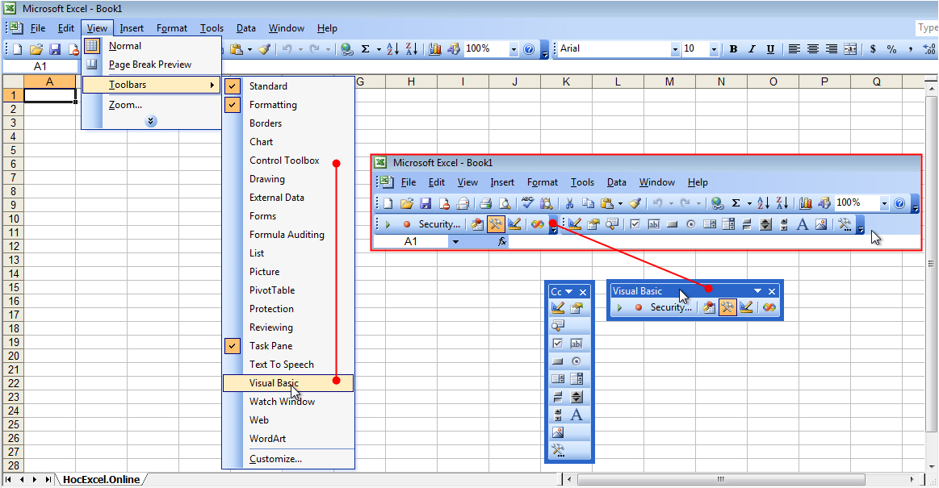Open the Font Size dropdown

[713, 48]
